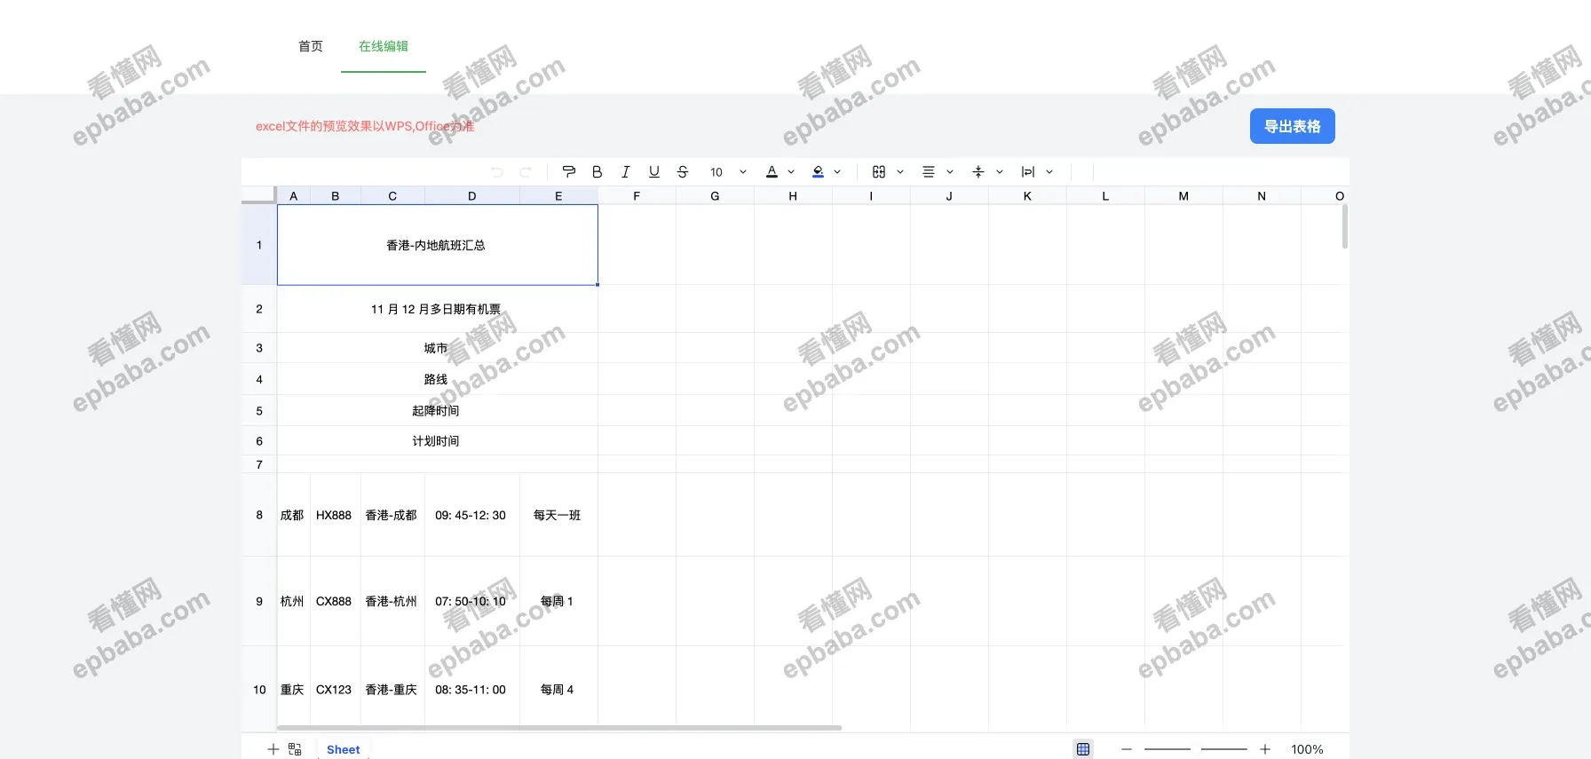1591x759 pixels.
Task: Select the title cell 香港-内地航班汇总
Action: pyautogui.click(x=438, y=245)
